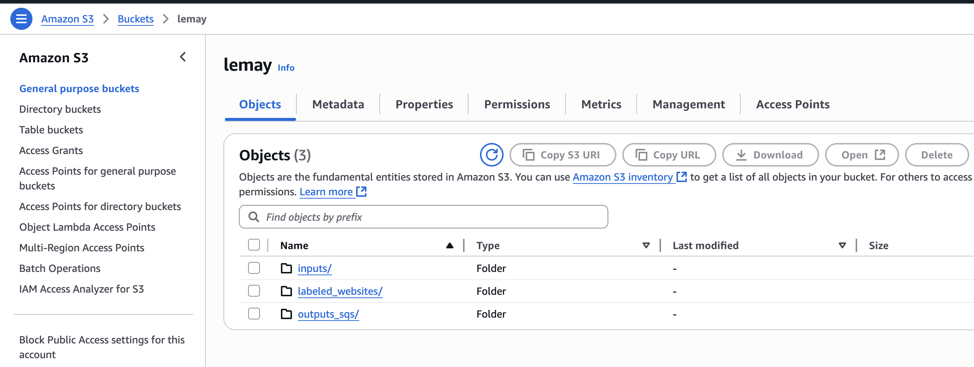
Task: Click the inputs folder icon
Action: 286,268
